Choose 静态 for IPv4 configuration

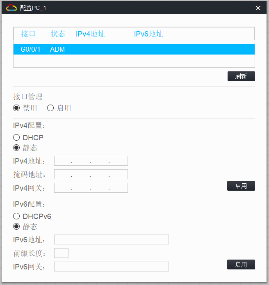pos(17,148)
